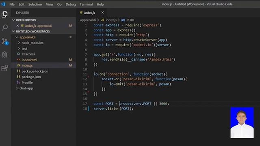Click the index.html file icon

(x=18, y=60)
